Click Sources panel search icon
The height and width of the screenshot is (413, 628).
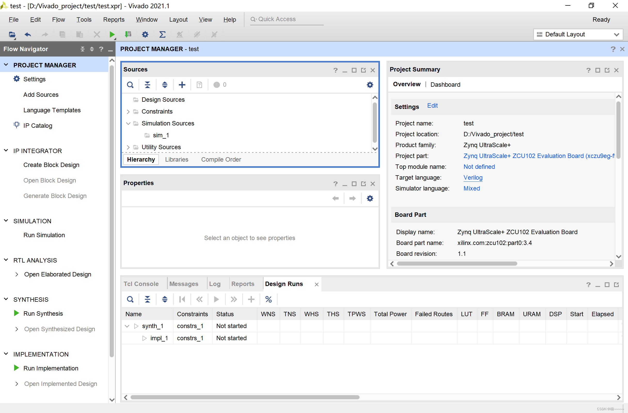point(130,85)
